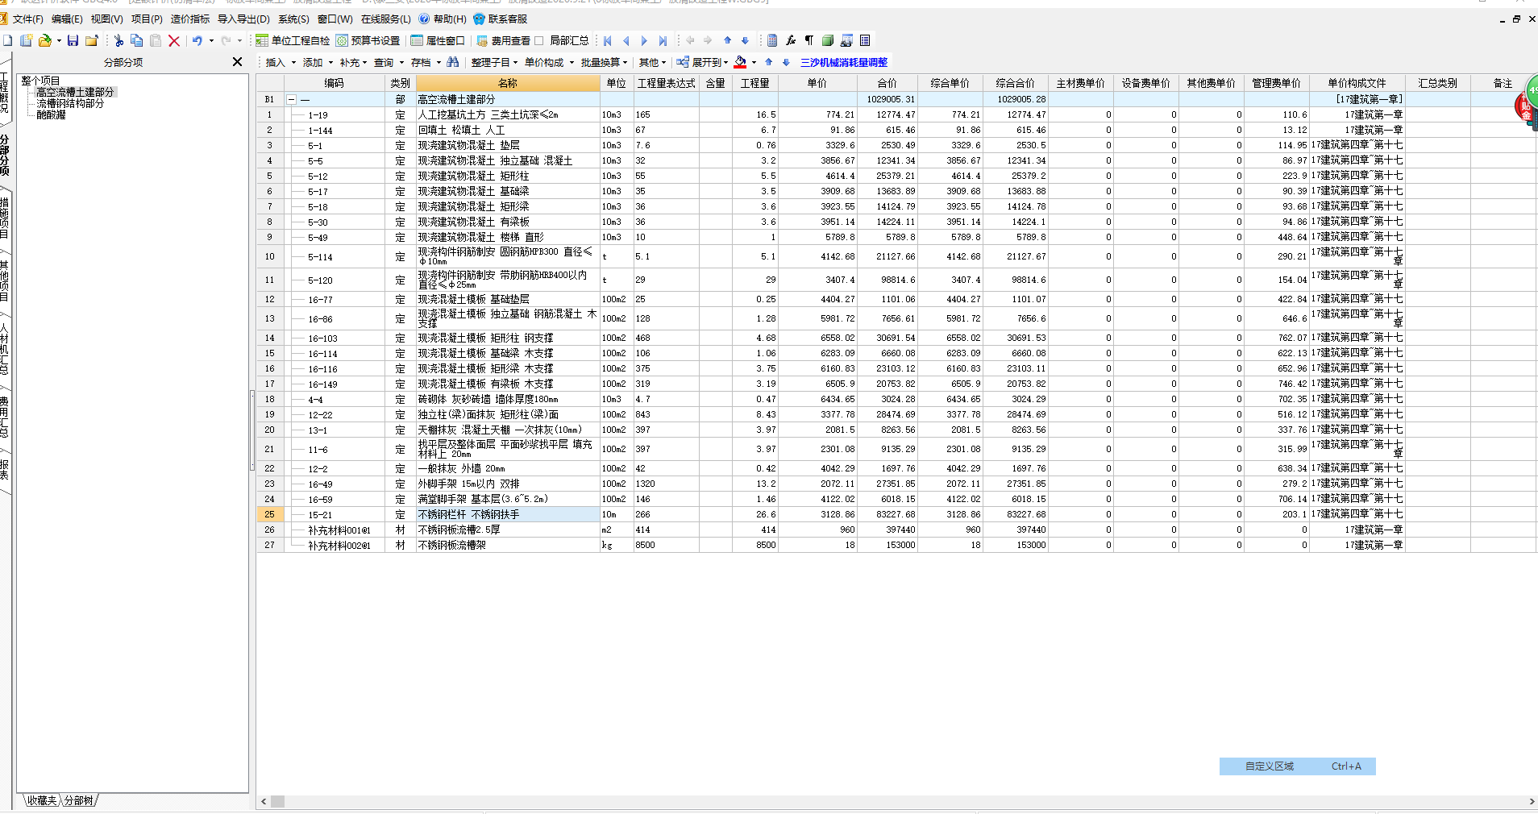This screenshot has width=1538, height=814.
Task: Open the fill color dropdown arrow
Action: pos(754,62)
